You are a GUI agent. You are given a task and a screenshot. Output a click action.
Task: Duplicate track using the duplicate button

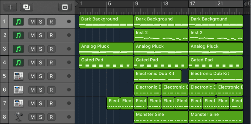tap(27, 7)
